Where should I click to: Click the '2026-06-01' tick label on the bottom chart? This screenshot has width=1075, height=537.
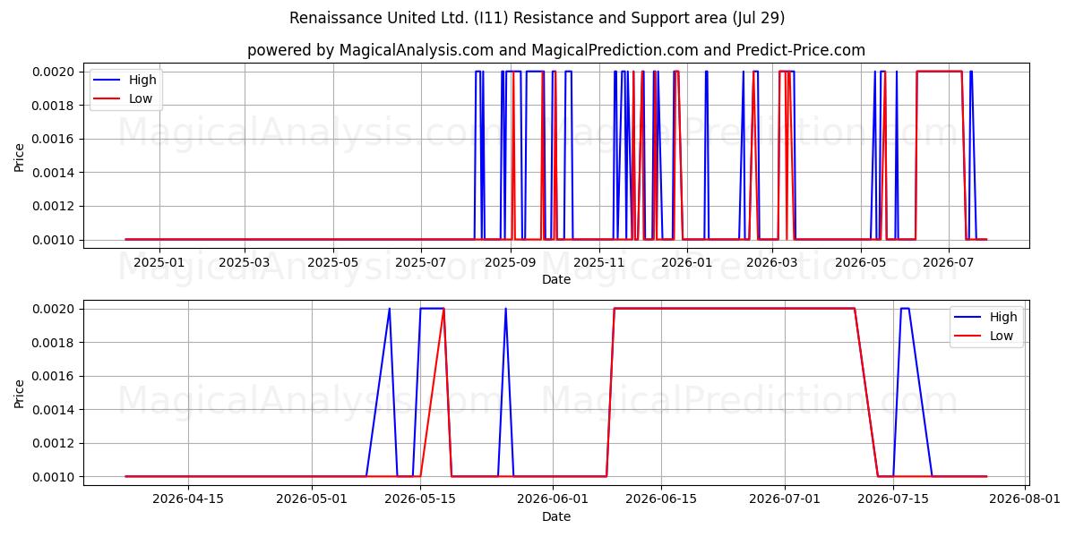(553, 499)
